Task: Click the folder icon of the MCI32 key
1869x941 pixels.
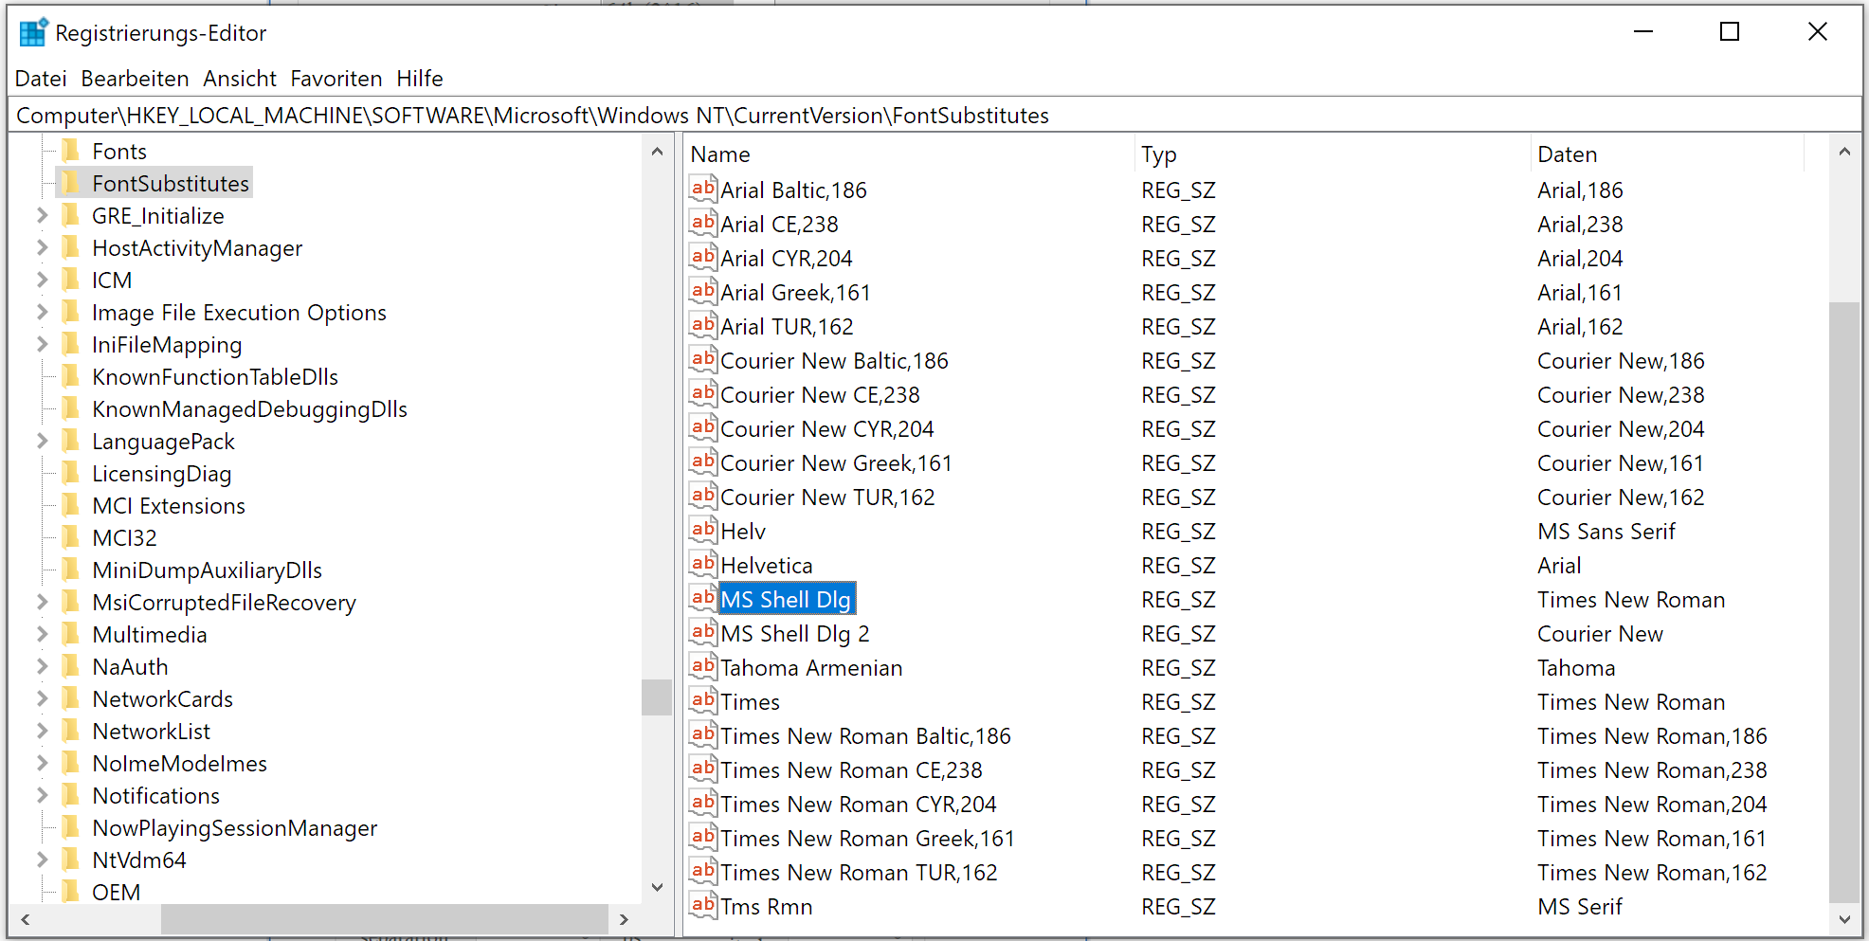Action: pos(70,537)
